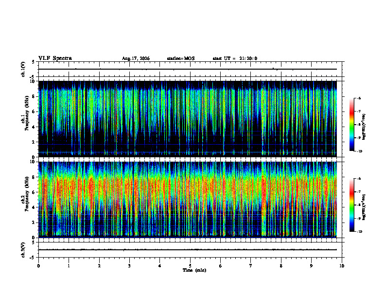Click the "ch.1(V)" waveform axis label
Viewport: 385px width, 298px height.
pos(23,69)
